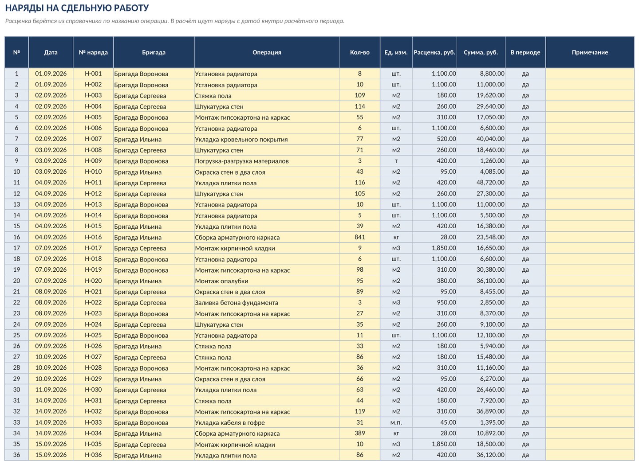Select the "В периоде" header cell
The height and width of the screenshot is (465, 639).
click(x=525, y=52)
